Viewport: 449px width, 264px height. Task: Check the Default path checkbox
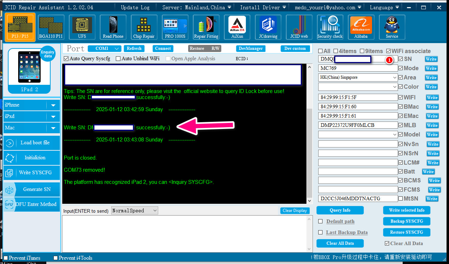point(320,221)
